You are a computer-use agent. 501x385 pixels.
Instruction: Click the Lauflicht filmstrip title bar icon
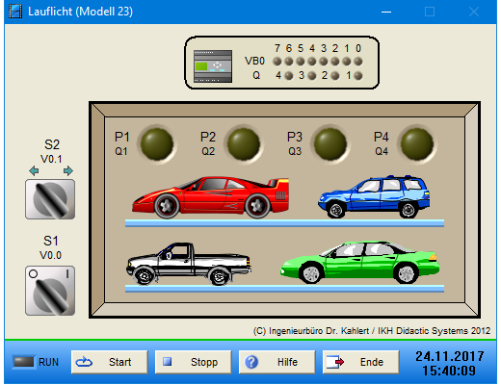(x=15, y=12)
